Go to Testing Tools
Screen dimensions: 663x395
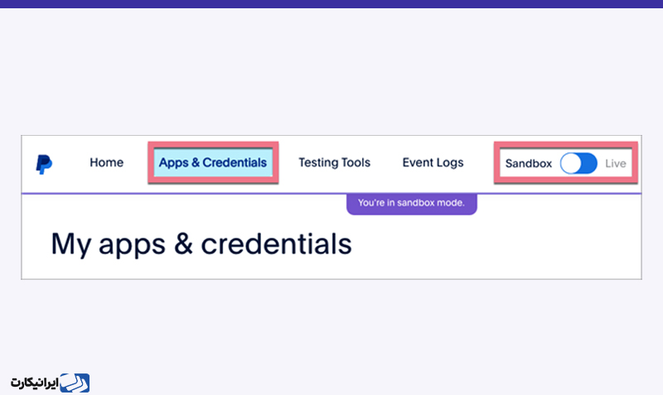pos(335,162)
